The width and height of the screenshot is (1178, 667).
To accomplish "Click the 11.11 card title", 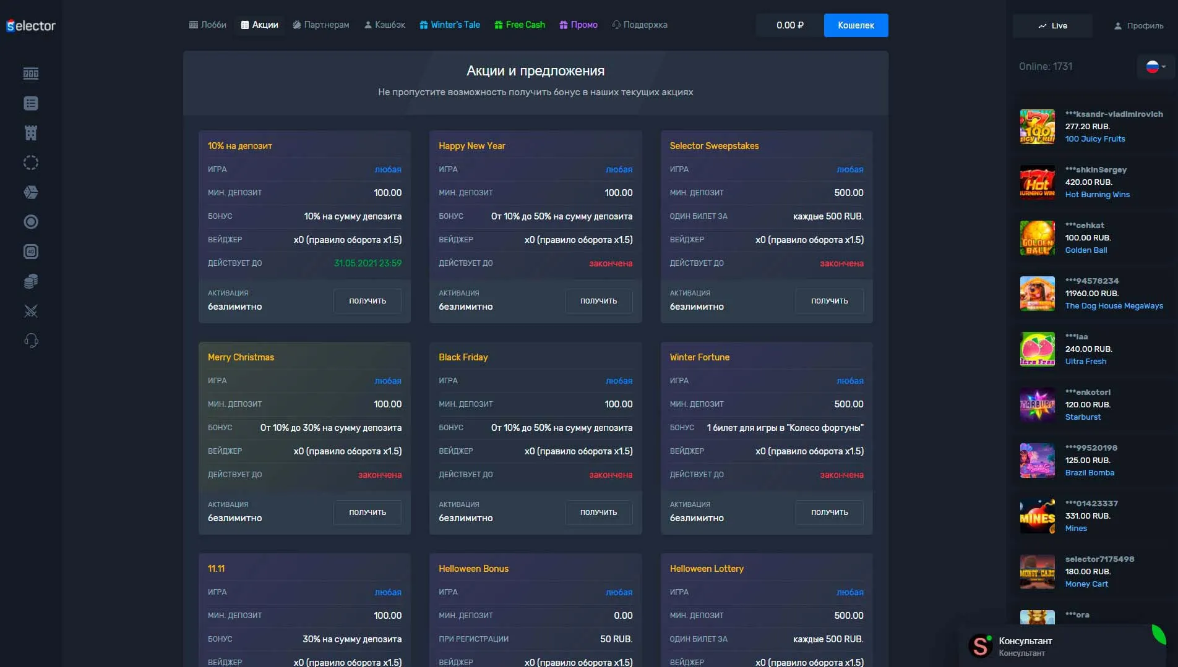I will 217,569.
